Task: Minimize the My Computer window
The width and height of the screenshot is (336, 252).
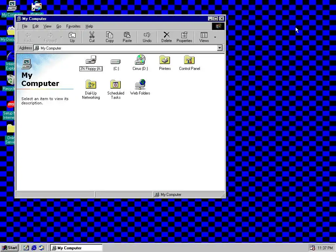Action: (x=210, y=19)
